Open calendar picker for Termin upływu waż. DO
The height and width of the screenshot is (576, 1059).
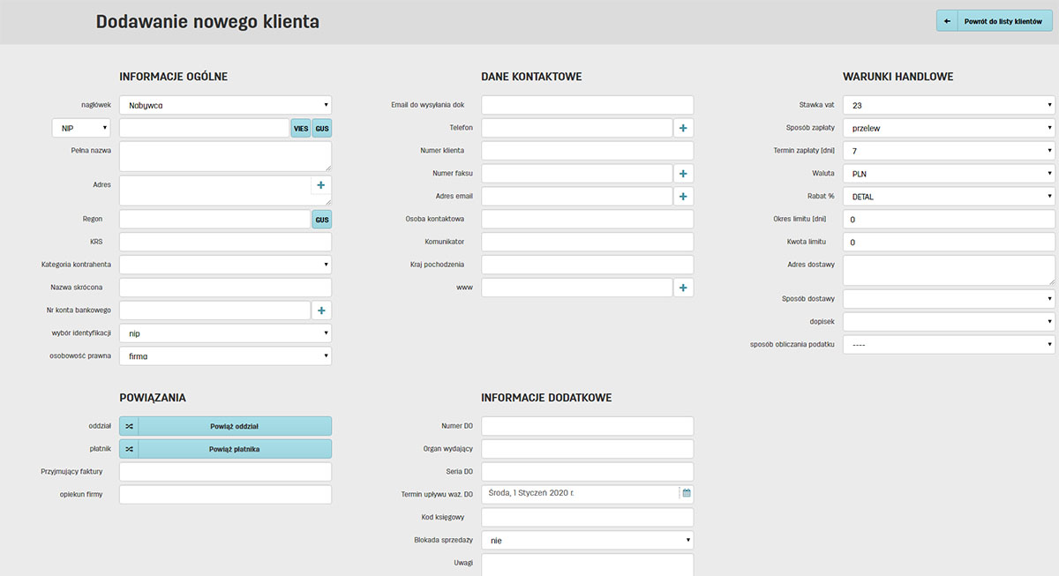click(686, 493)
